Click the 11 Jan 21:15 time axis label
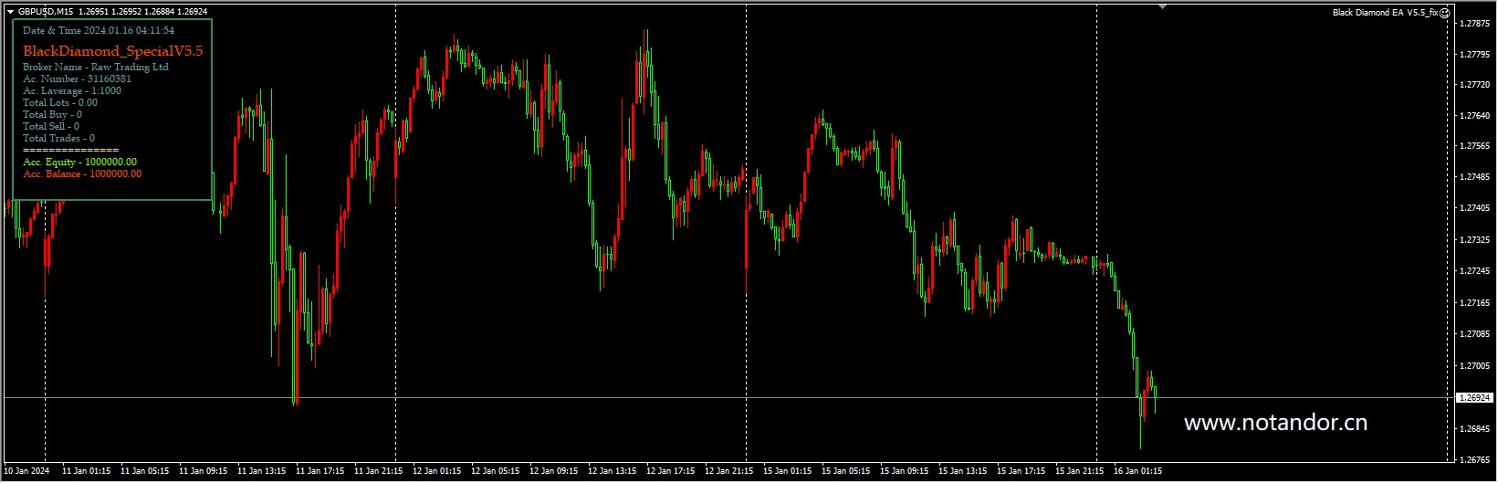 (x=379, y=472)
